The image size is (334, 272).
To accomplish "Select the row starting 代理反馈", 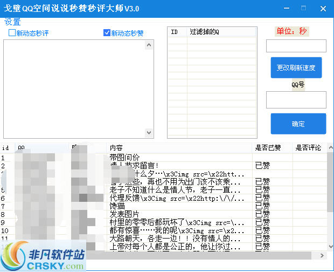I will [x=163, y=198].
